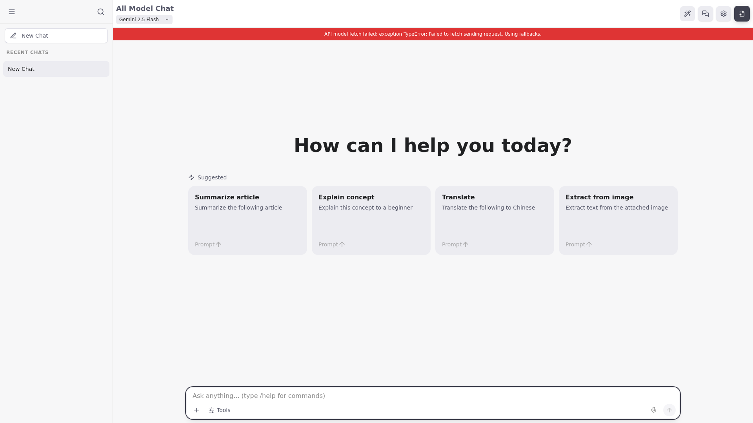Open the conversations bubble icon in header

[705, 14]
